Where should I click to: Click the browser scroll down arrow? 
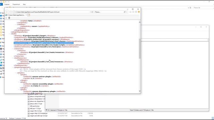click(140, 91)
